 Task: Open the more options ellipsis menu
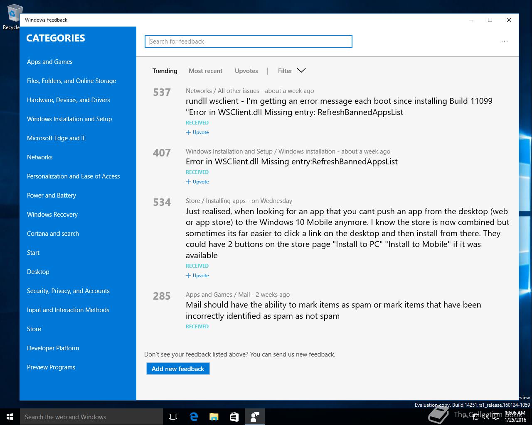505,41
